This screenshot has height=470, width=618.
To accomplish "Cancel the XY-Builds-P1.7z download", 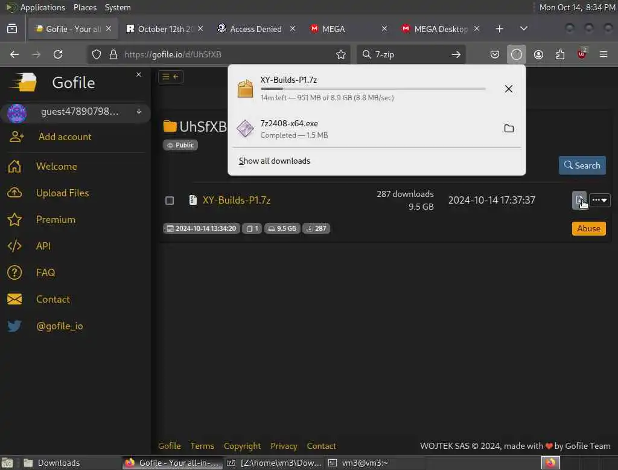I will pyautogui.click(x=508, y=89).
